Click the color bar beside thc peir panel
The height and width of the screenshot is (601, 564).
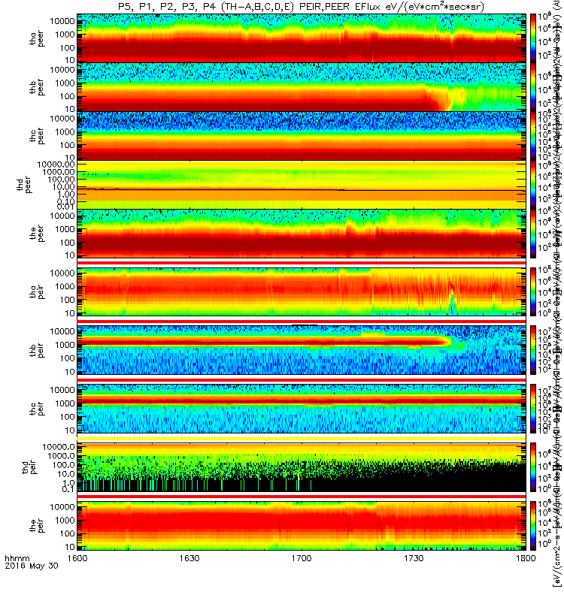[x=533, y=409]
